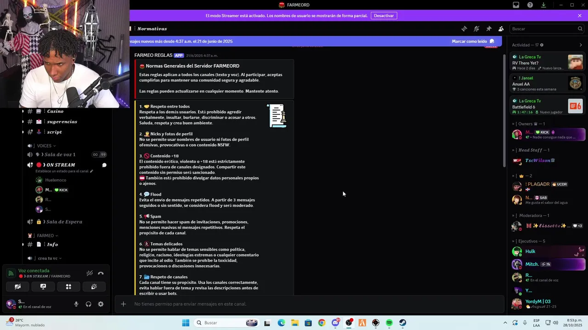Toggle noise suppression in voice panel
Image resolution: width=588 pixels, height=330 pixels.
click(90, 273)
